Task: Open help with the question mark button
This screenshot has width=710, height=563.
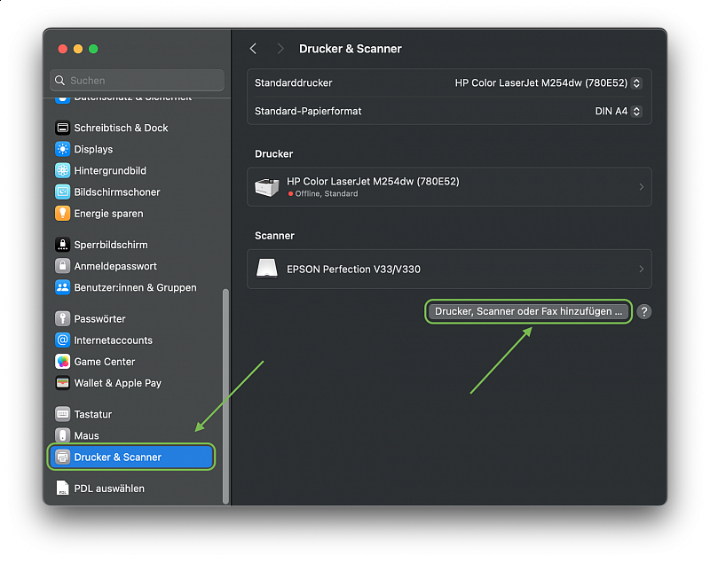Action: 644,311
